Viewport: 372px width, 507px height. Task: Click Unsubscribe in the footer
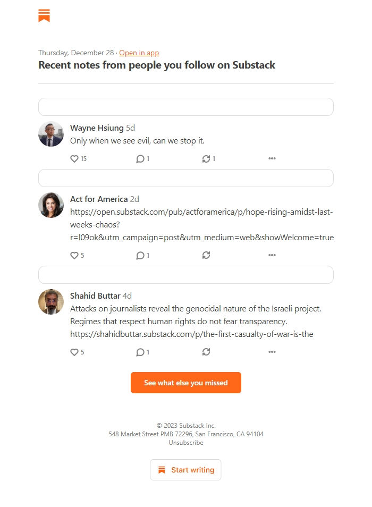tap(185, 442)
